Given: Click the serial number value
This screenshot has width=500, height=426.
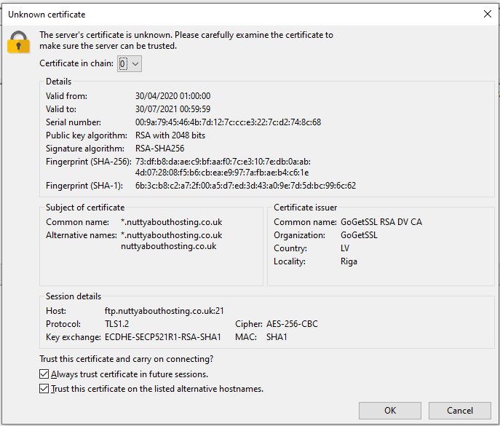Looking at the screenshot, I should pos(228,122).
